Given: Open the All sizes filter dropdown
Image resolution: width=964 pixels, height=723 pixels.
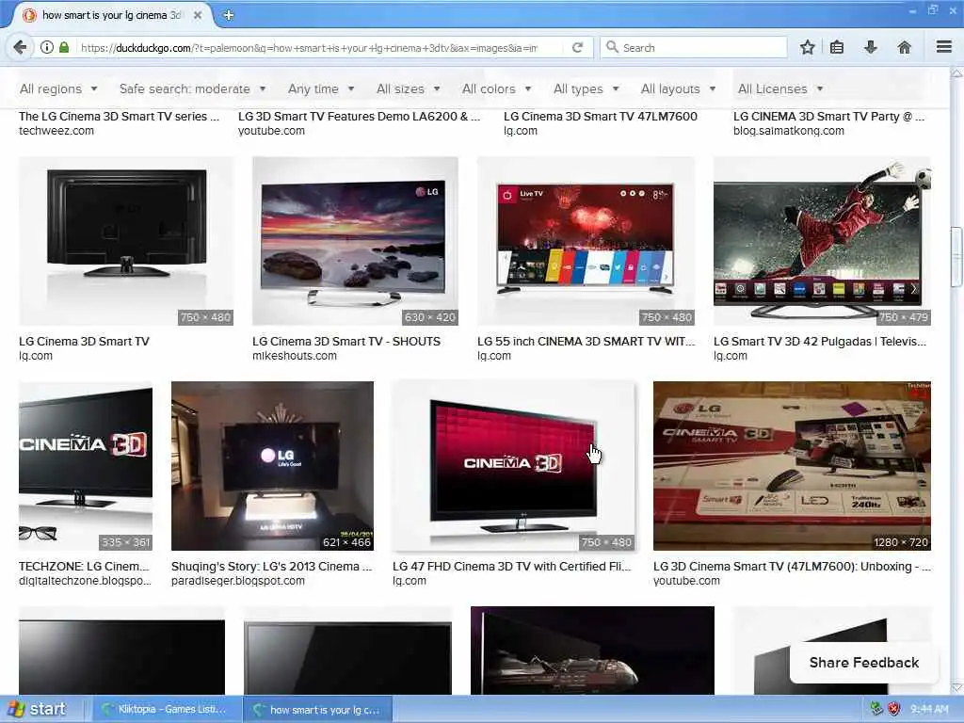Looking at the screenshot, I should point(409,88).
